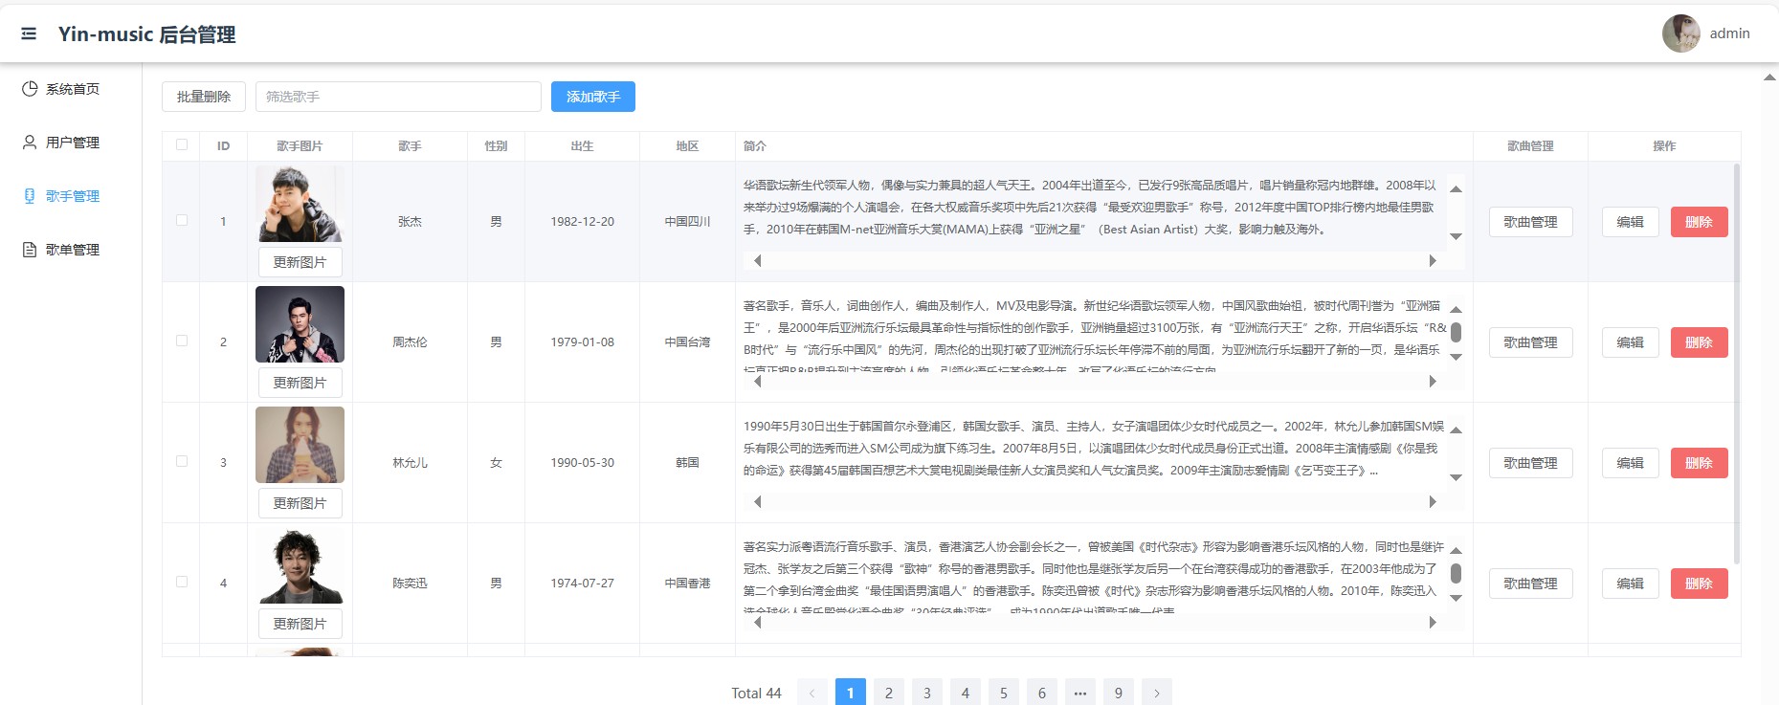Click 编辑 for 张杰's row
This screenshot has width=1779, height=705.
[1631, 222]
